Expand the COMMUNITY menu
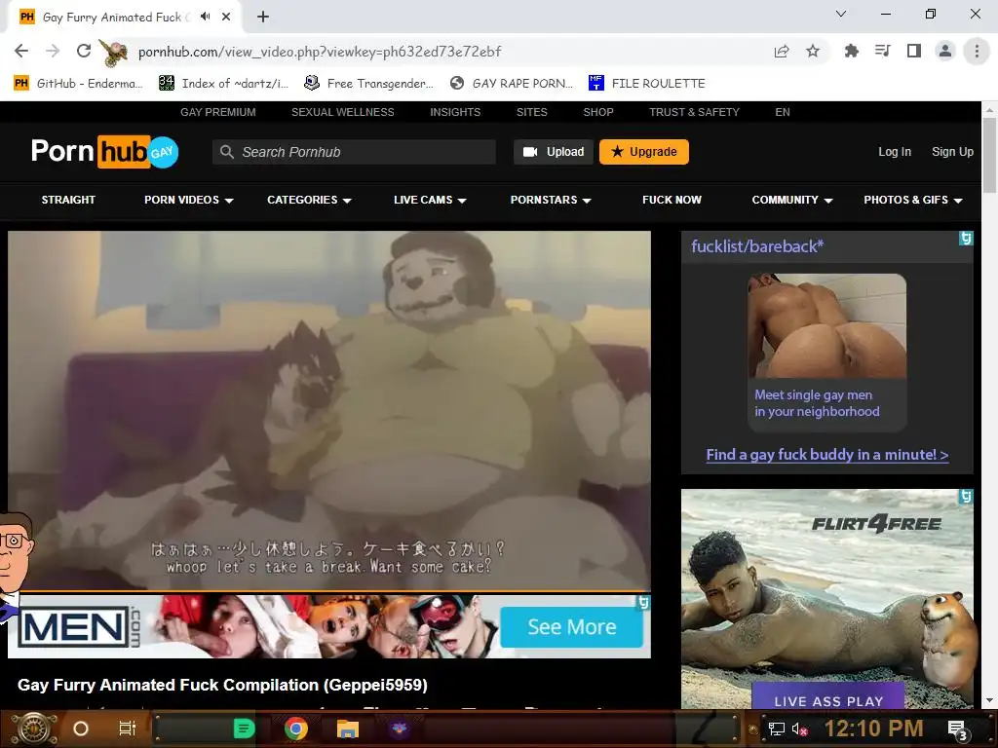 coord(791,200)
